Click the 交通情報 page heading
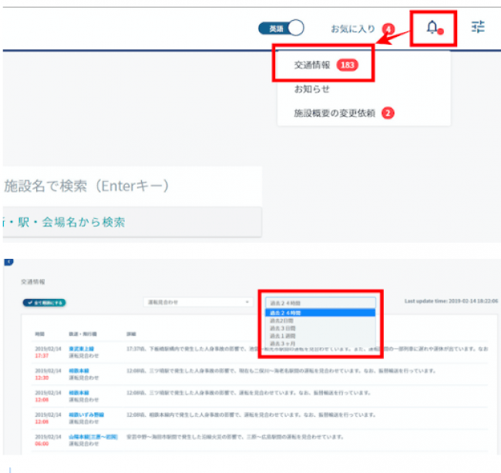This screenshot has height=473, width=501. (33, 282)
